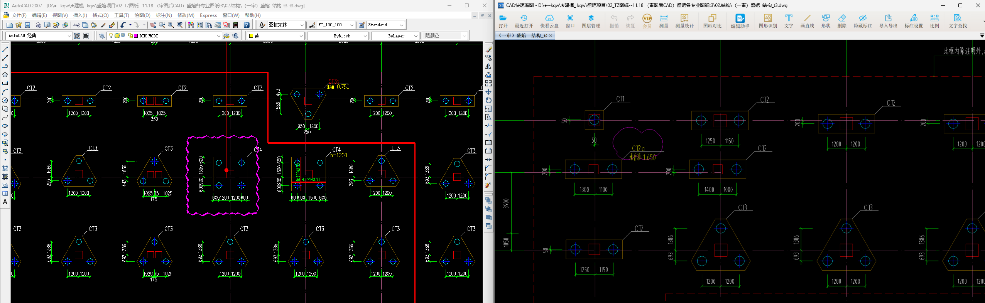Viewport: 985px width, 303px height.
Task: Click the Workspace settings gear icon
Action: (77, 36)
